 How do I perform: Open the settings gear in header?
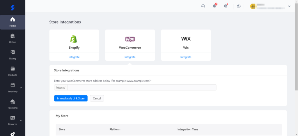pos(226,6)
